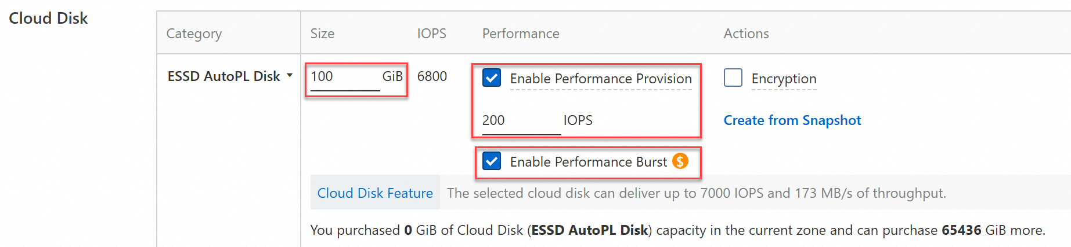Click the provisioned IOPS field showing 200

pyautogui.click(x=521, y=120)
